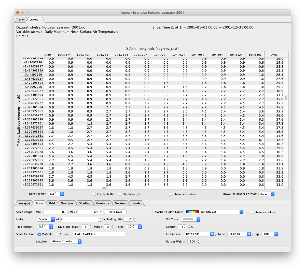Open the Tick Format dropdown
Viewport: 305px width, 271px height.
pos(45,227)
